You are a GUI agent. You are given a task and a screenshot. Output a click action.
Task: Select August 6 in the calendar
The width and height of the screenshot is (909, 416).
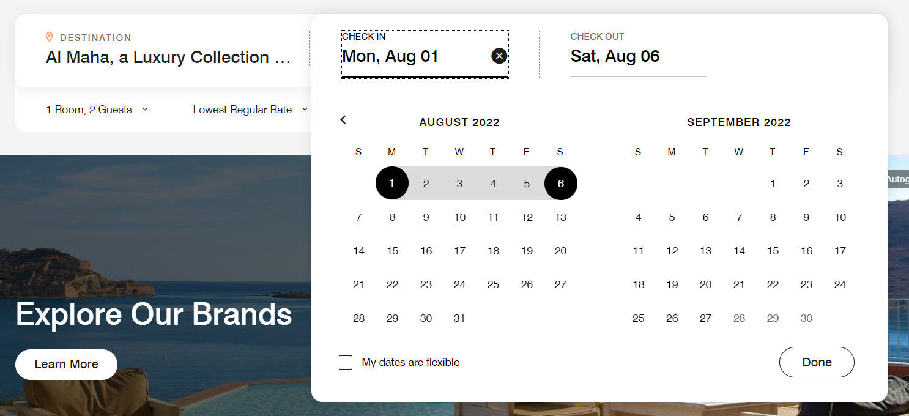[x=560, y=183]
